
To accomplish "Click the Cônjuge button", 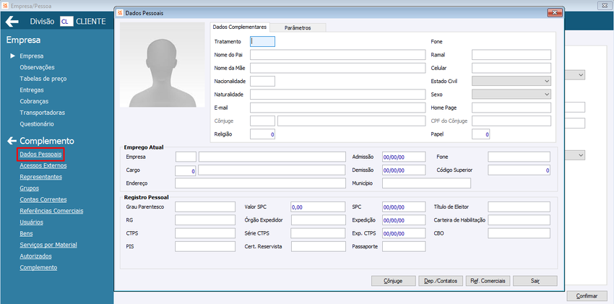I will [393, 281].
